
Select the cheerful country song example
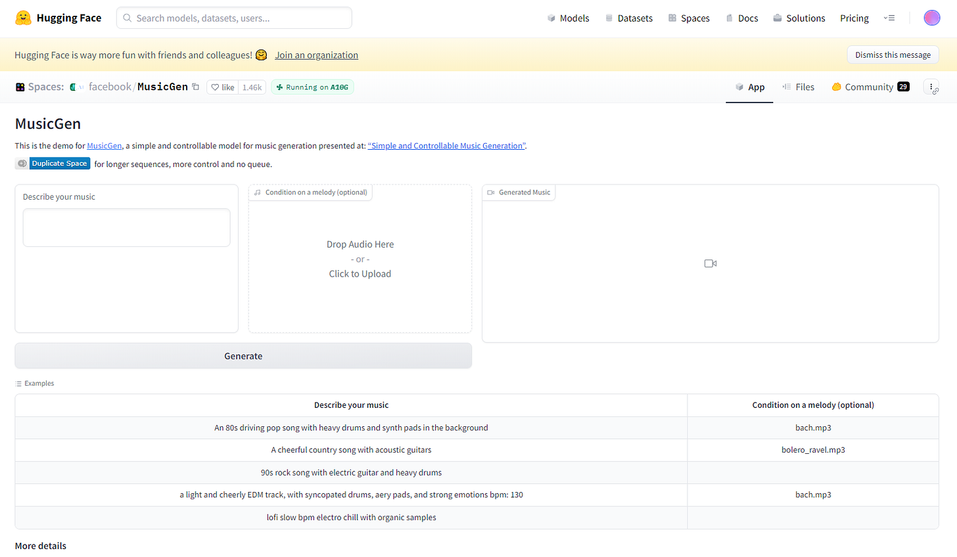(351, 450)
